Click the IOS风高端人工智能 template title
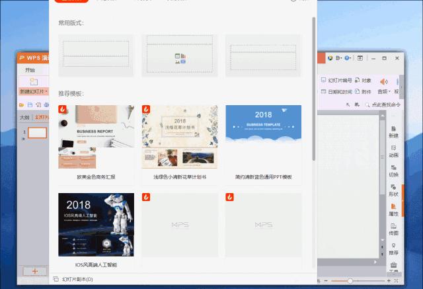The image size is (423, 289). tap(96, 265)
